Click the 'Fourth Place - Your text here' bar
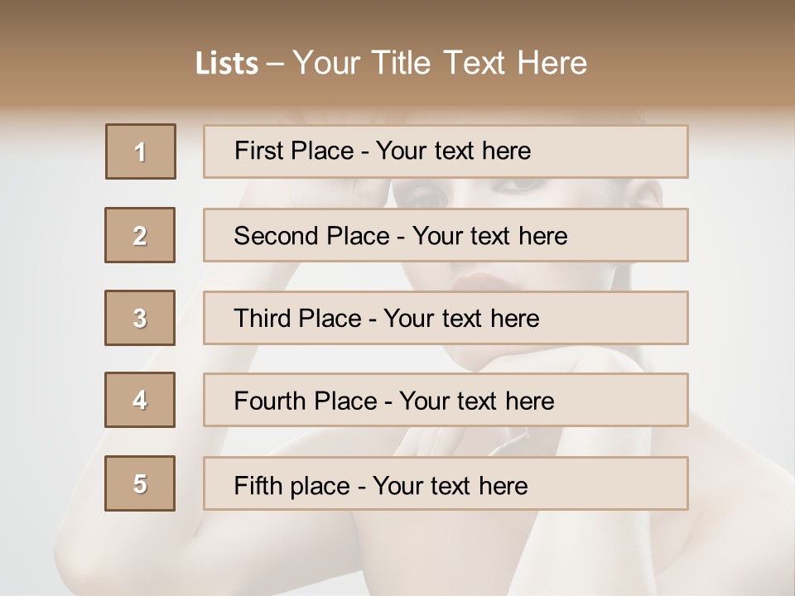795x596 pixels. click(x=446, y=400)
